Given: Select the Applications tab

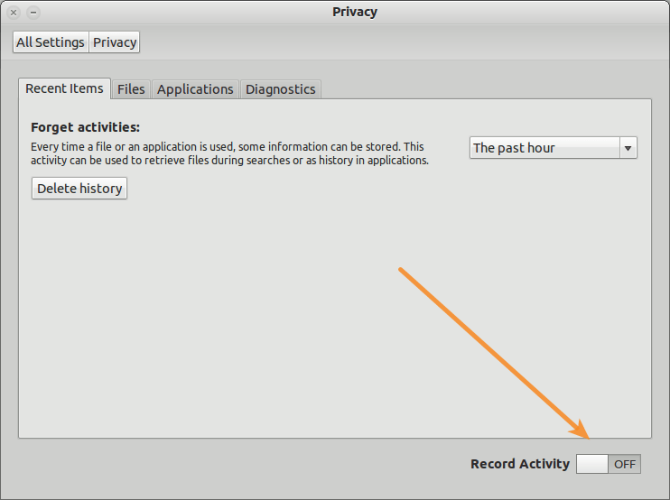Looking at the screenshot, I should tap(195, 89).
